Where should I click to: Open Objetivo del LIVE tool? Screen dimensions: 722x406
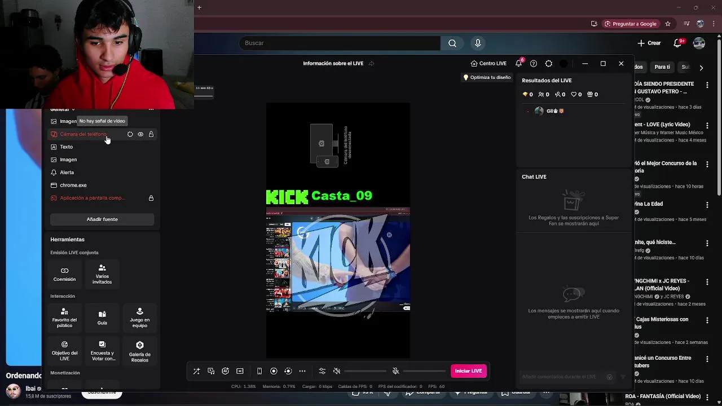(64, 351)
